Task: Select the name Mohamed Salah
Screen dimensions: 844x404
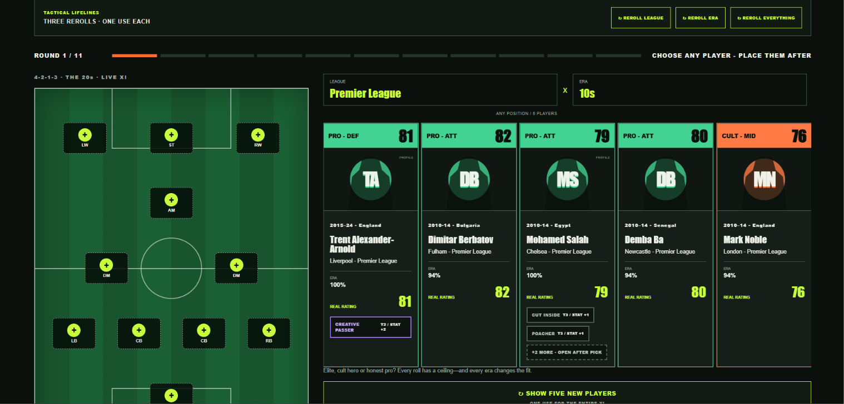Action: pyautogui.click(x=557, y=240)
